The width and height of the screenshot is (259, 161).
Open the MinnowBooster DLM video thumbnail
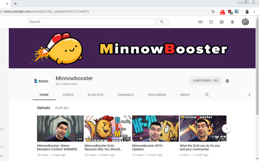[108, 129]
